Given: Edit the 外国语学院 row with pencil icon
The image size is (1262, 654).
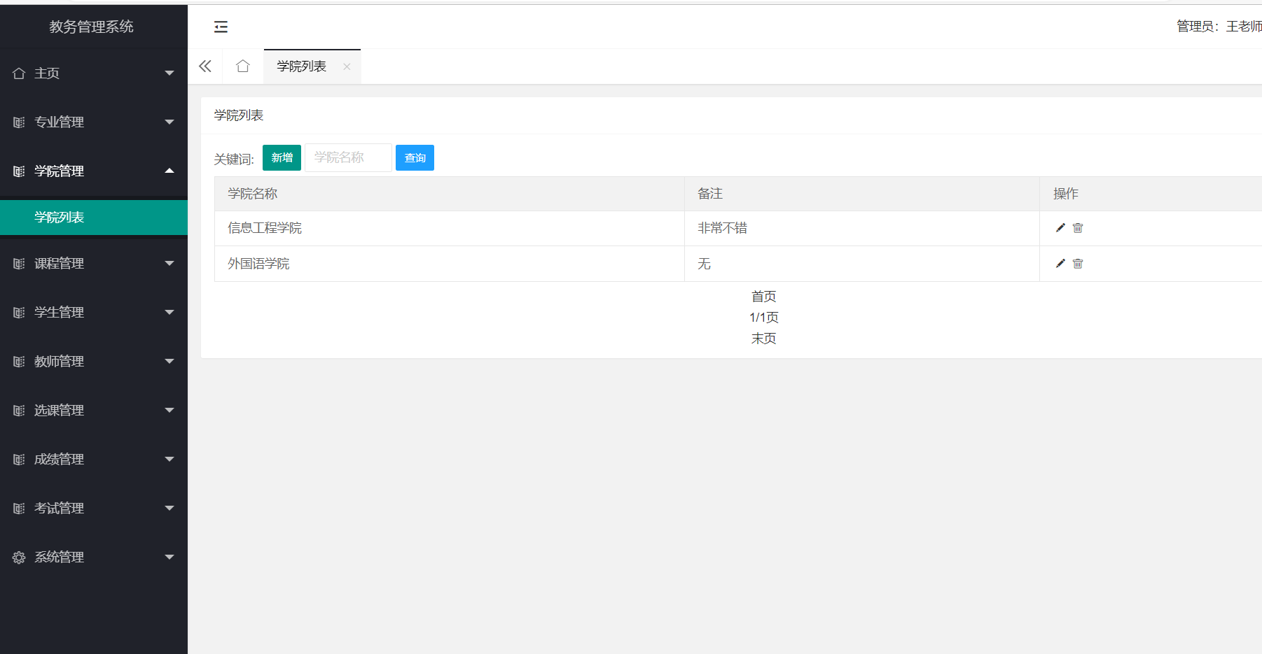Looking at the screenshot, I should [1060, 264].
